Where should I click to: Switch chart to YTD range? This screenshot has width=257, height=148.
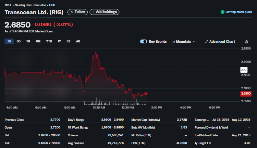(49, 41)
